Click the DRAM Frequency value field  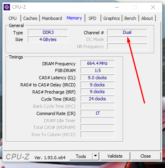click(x=98, y=63)
